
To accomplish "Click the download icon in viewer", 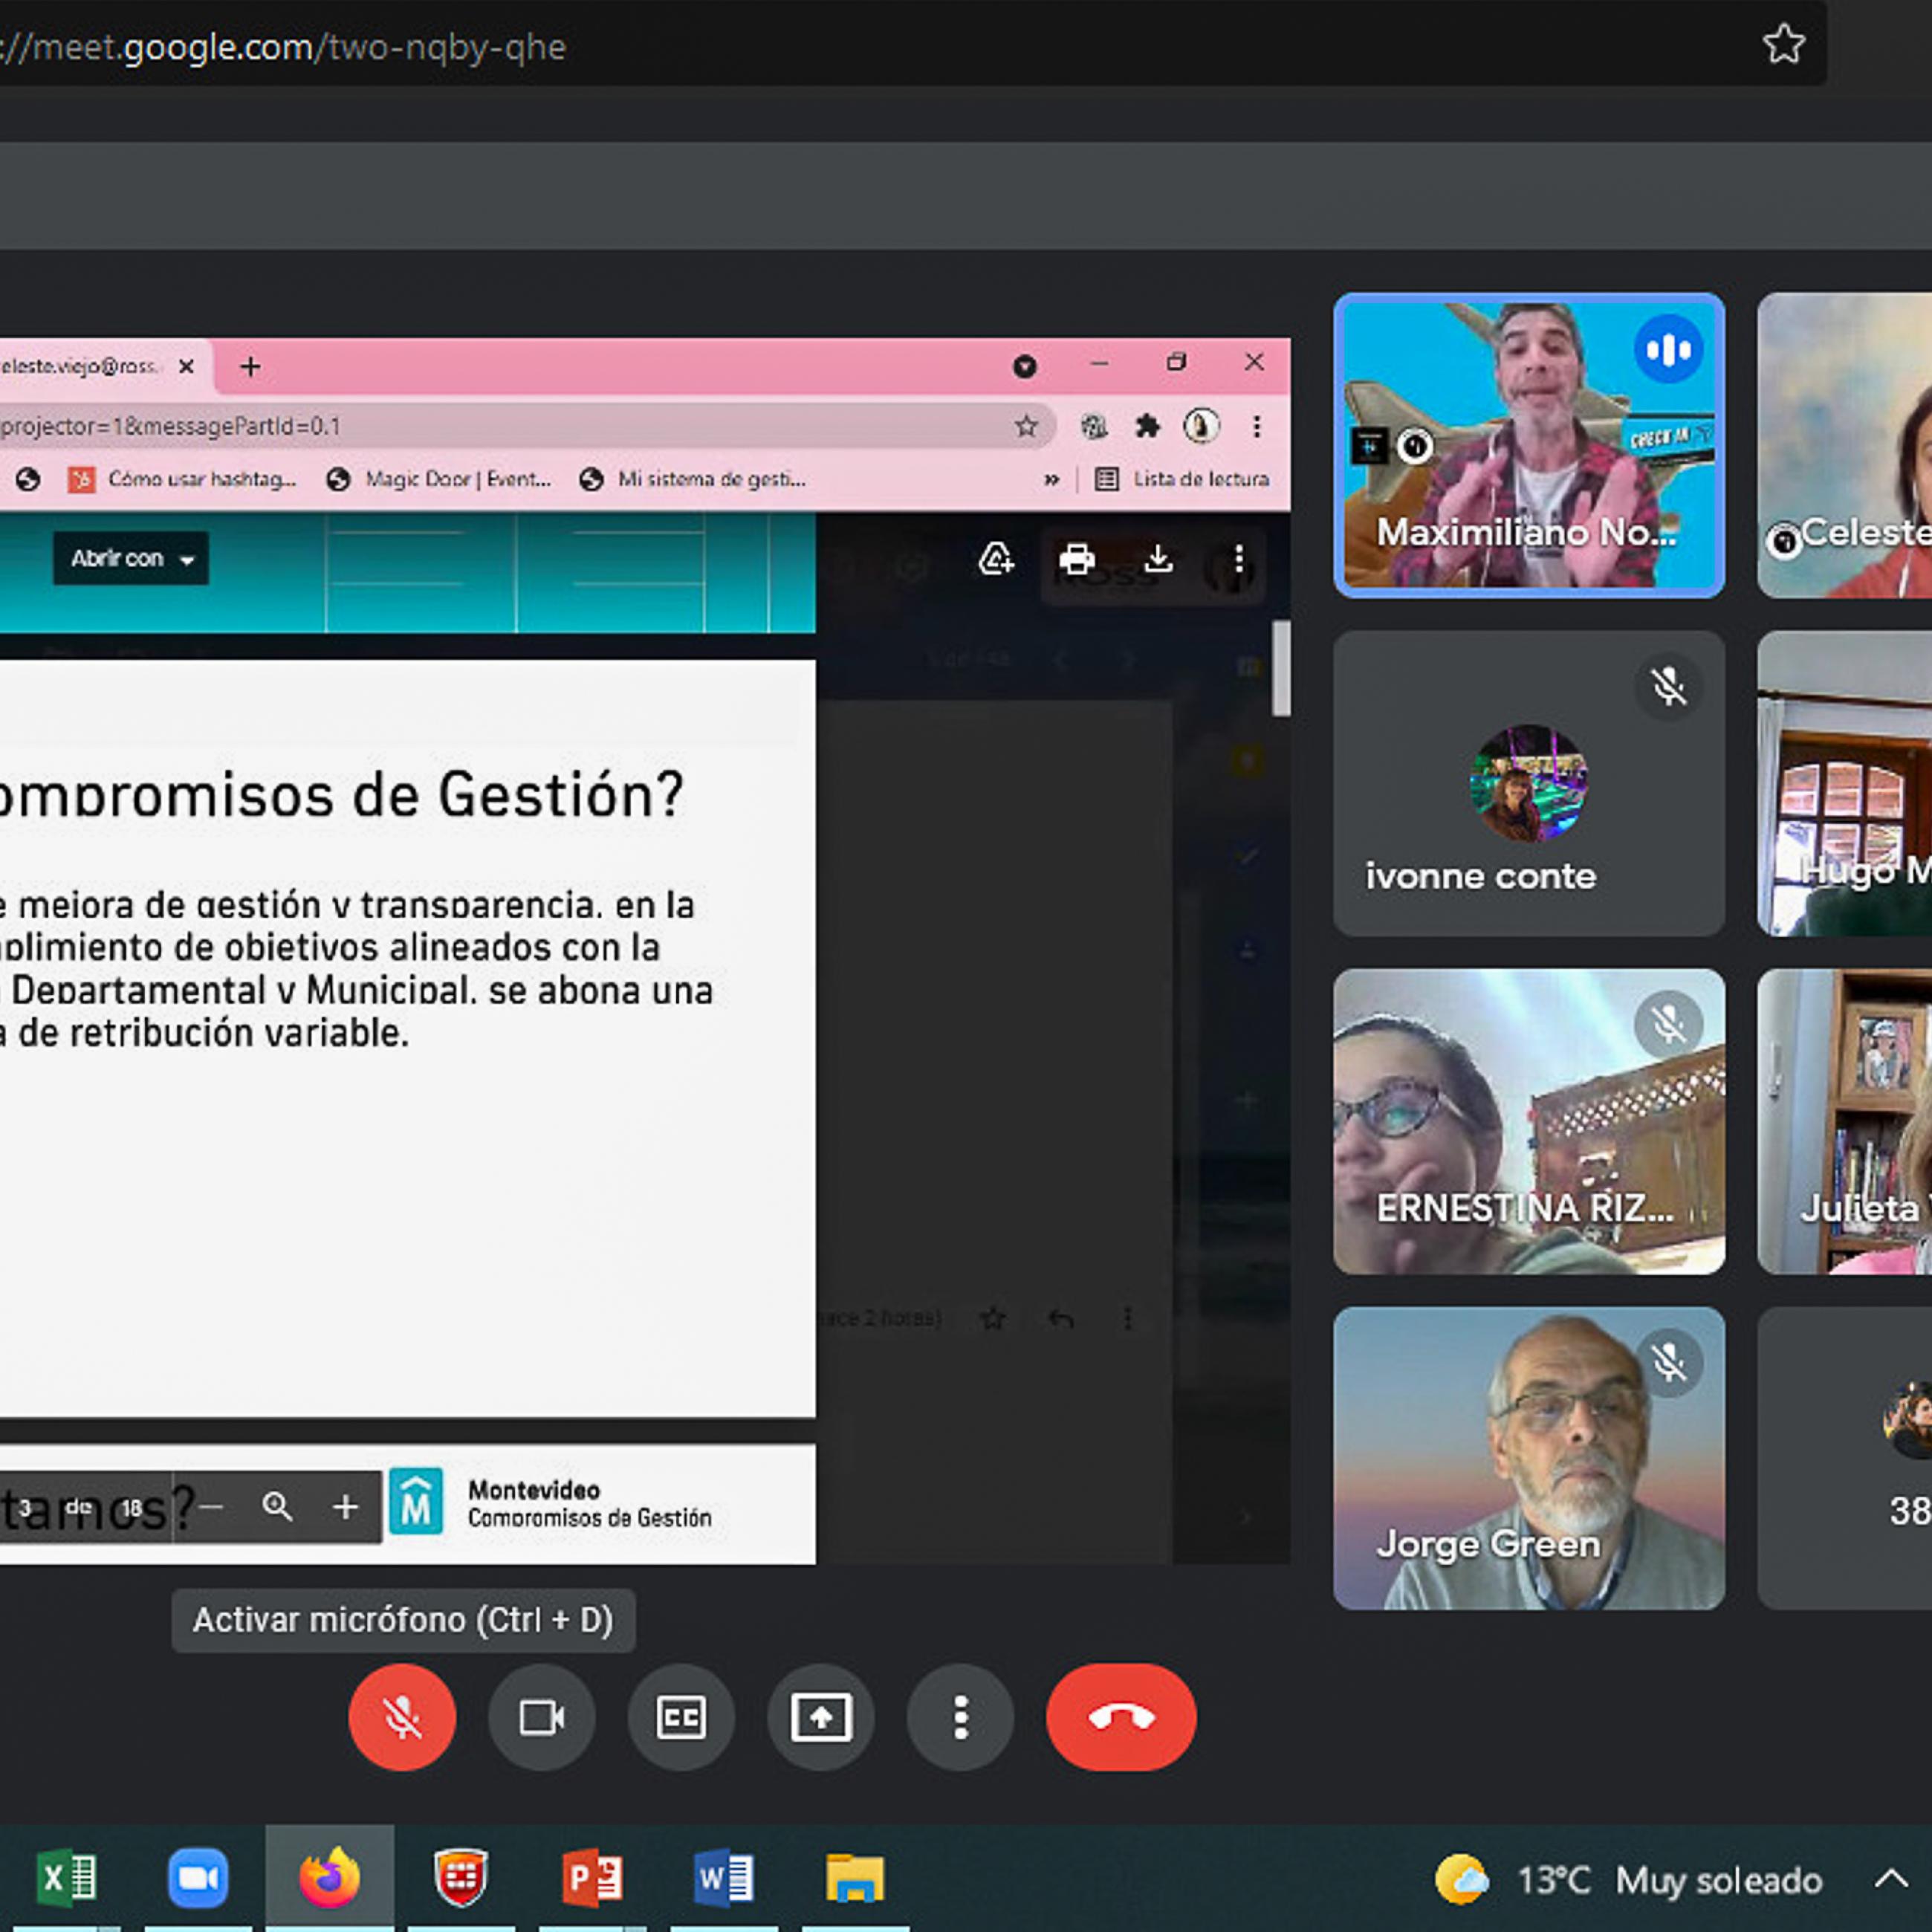I will (x=1158, y=559).
